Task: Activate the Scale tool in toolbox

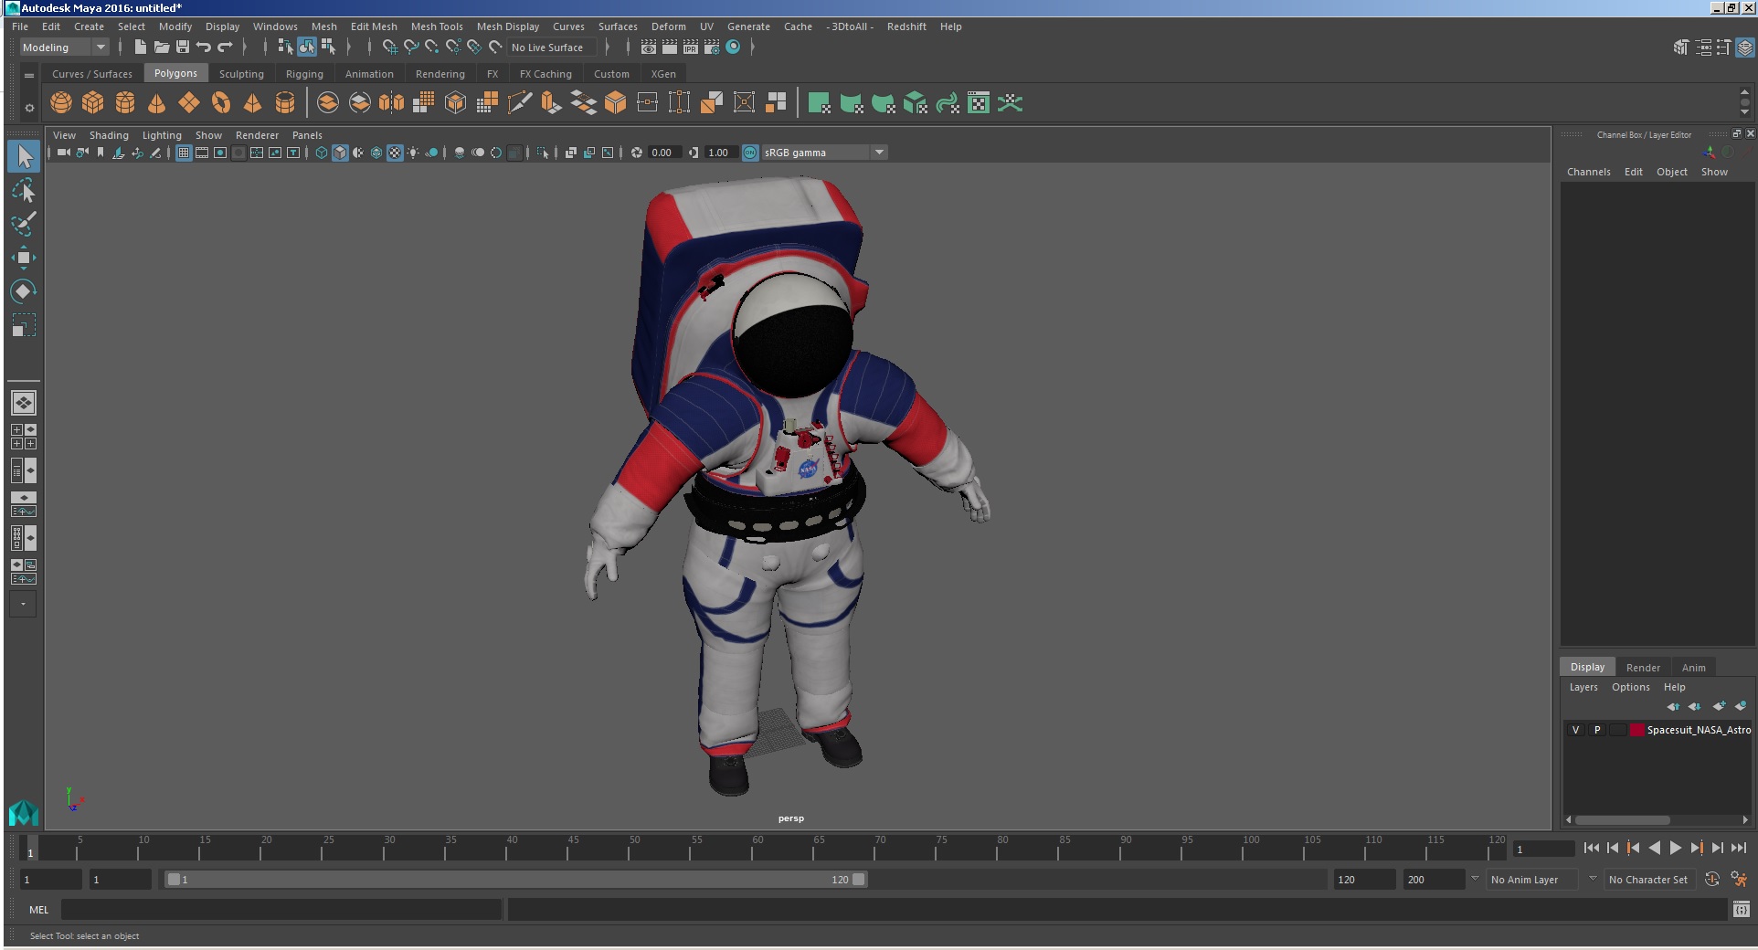Action: click(24, 326)
